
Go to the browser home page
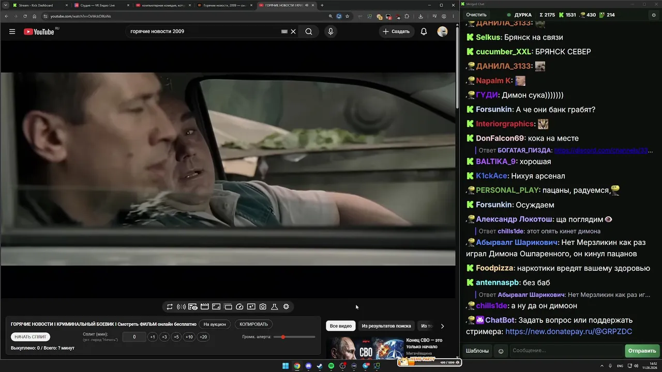point(35,16)
